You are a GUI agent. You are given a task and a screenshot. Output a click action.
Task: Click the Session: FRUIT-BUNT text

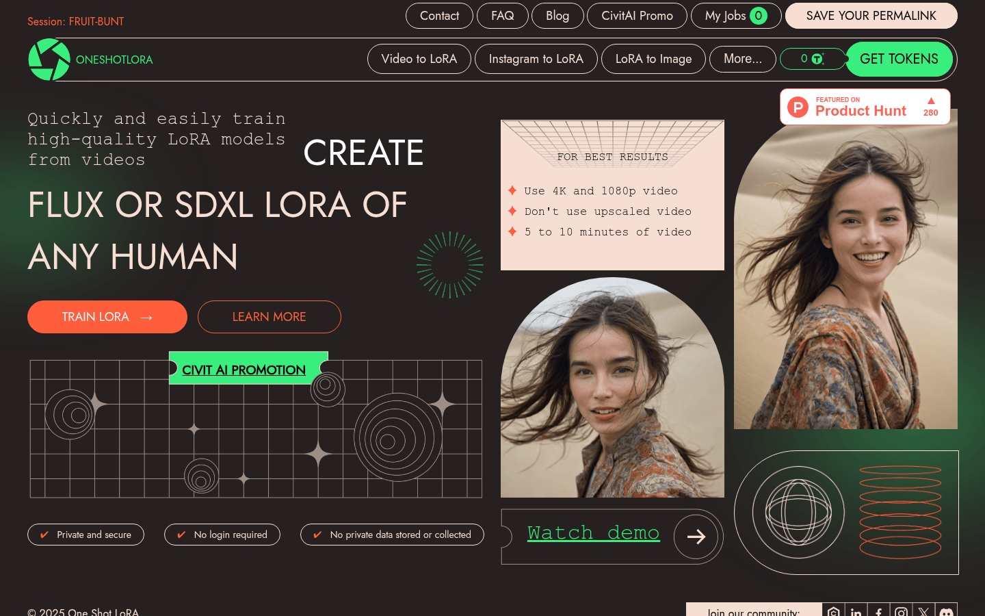76,22
